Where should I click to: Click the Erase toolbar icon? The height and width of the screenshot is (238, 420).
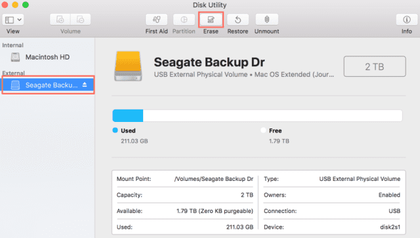[x=211, y=20]
